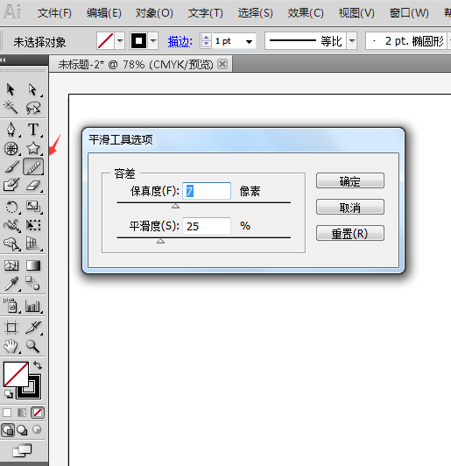
Task: Select the Blob Brush tool
Action: tap(11, 185)
